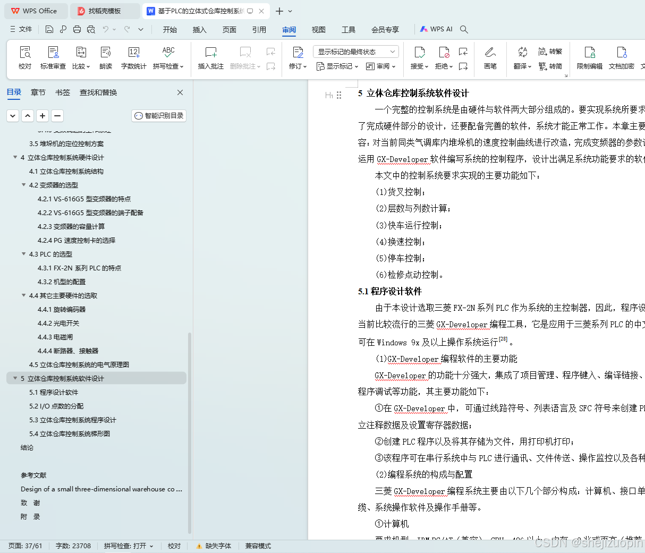
Task: Open the 开始 ribbon tab
Action: point(170,30)
